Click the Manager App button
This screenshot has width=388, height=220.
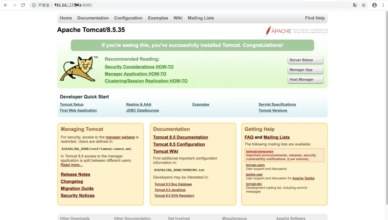305,70
